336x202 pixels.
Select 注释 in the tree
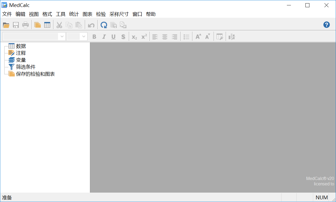[21, 53]
